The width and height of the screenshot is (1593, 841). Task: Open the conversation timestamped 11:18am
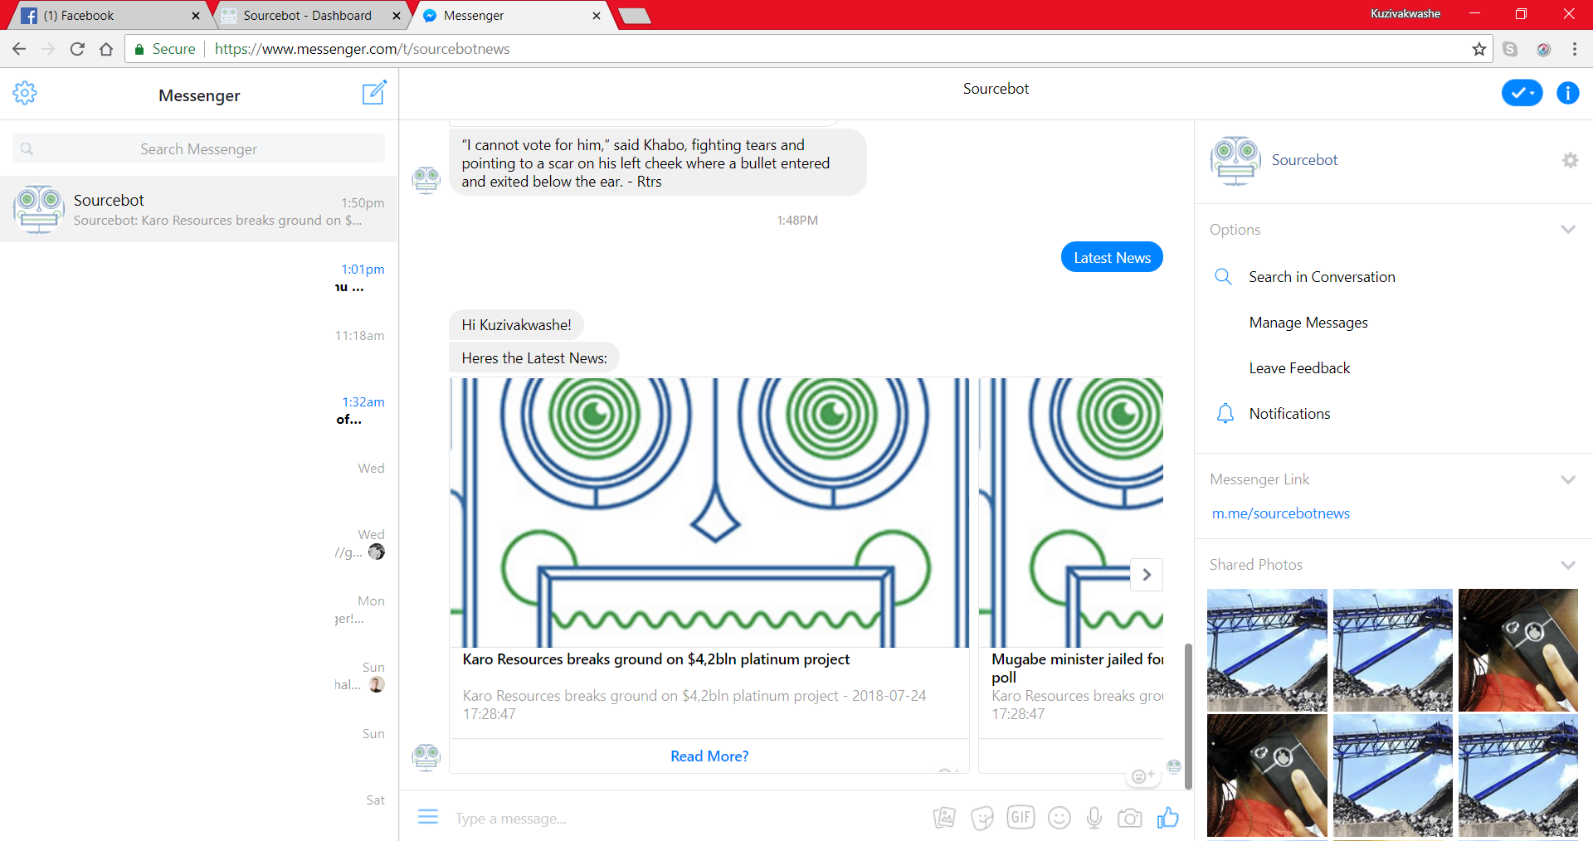click(199, 342)
